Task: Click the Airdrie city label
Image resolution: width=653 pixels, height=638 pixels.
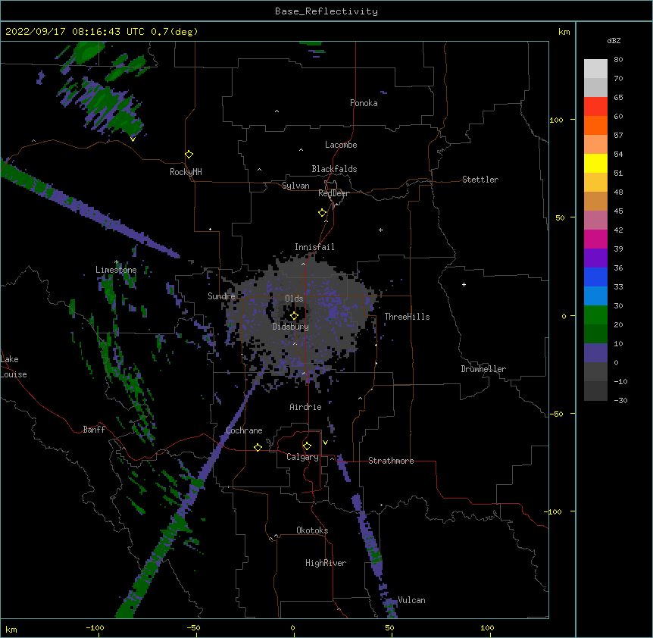Action: [305, 407]
